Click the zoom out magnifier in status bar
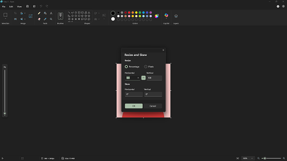287x161 pixels. pos(258,158)
